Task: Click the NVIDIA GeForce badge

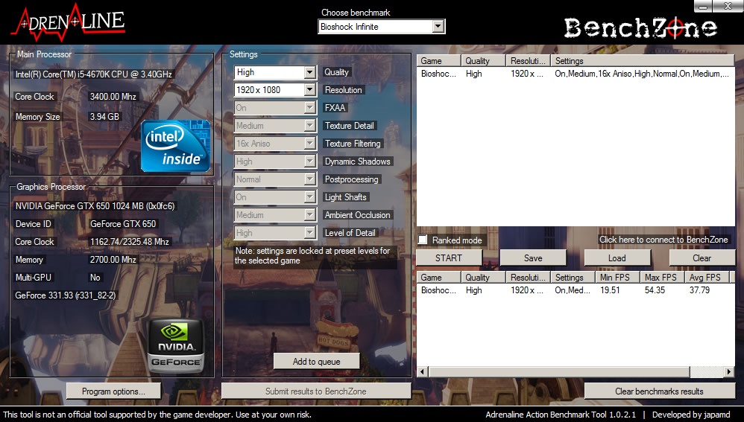Action: pos(176,346)
